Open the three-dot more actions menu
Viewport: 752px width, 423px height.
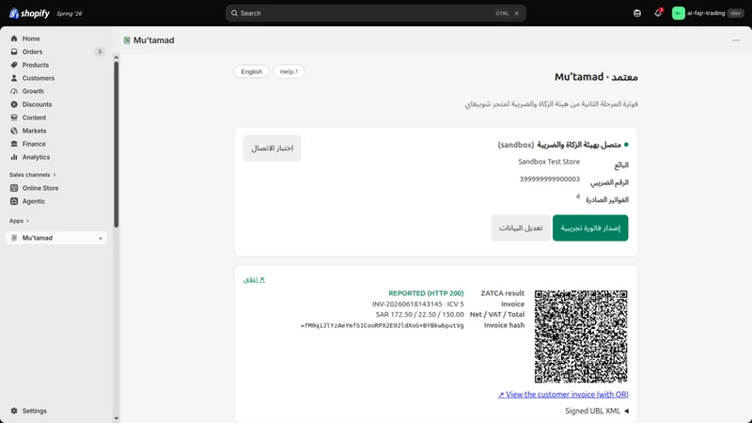click(x=736, y=40)
